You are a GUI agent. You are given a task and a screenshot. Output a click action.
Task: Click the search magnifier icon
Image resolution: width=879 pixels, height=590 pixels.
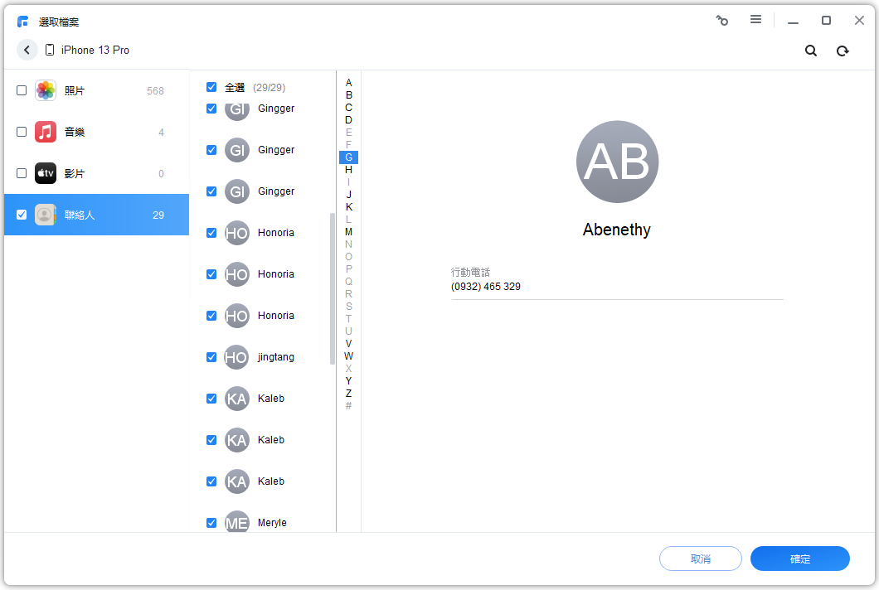[811, 51]
